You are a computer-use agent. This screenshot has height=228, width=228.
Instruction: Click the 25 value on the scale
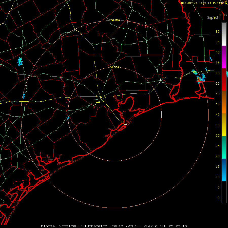(218, 146)
